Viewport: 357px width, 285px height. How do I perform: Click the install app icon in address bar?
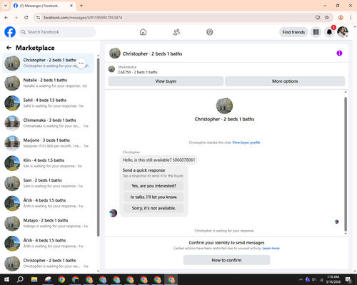pos(318,18)
